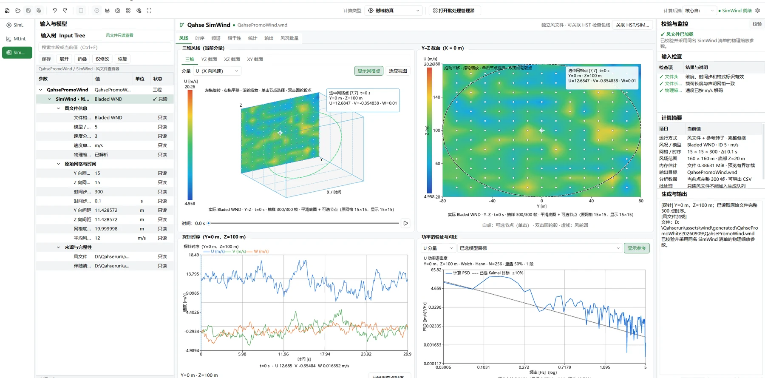Click the undo arrow icon
Screen dimensions: 765x378
click(x=55, y=11)
